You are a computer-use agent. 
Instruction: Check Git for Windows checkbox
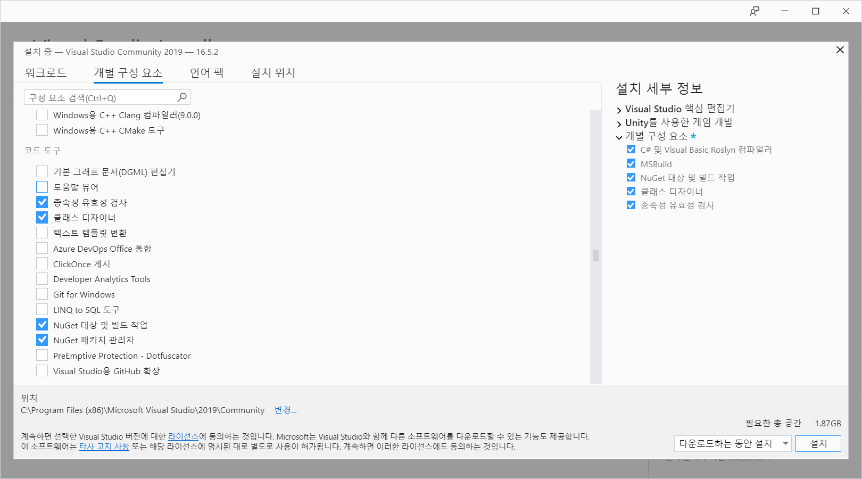[x=42, y=294]
